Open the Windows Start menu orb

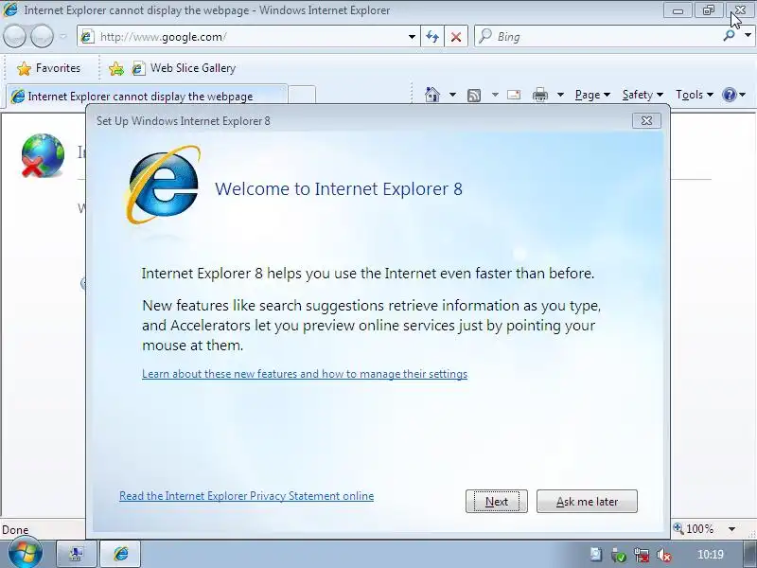25,552
